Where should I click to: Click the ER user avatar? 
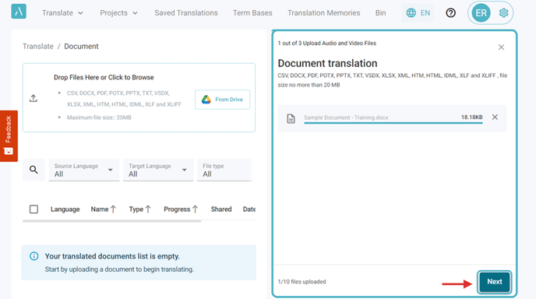pyautogui.click(x=481, y=13)
